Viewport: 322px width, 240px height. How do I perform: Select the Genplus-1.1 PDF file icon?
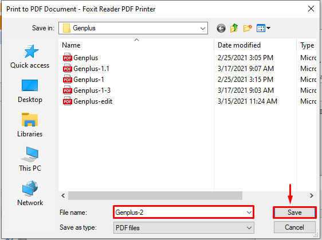[68, 69]
